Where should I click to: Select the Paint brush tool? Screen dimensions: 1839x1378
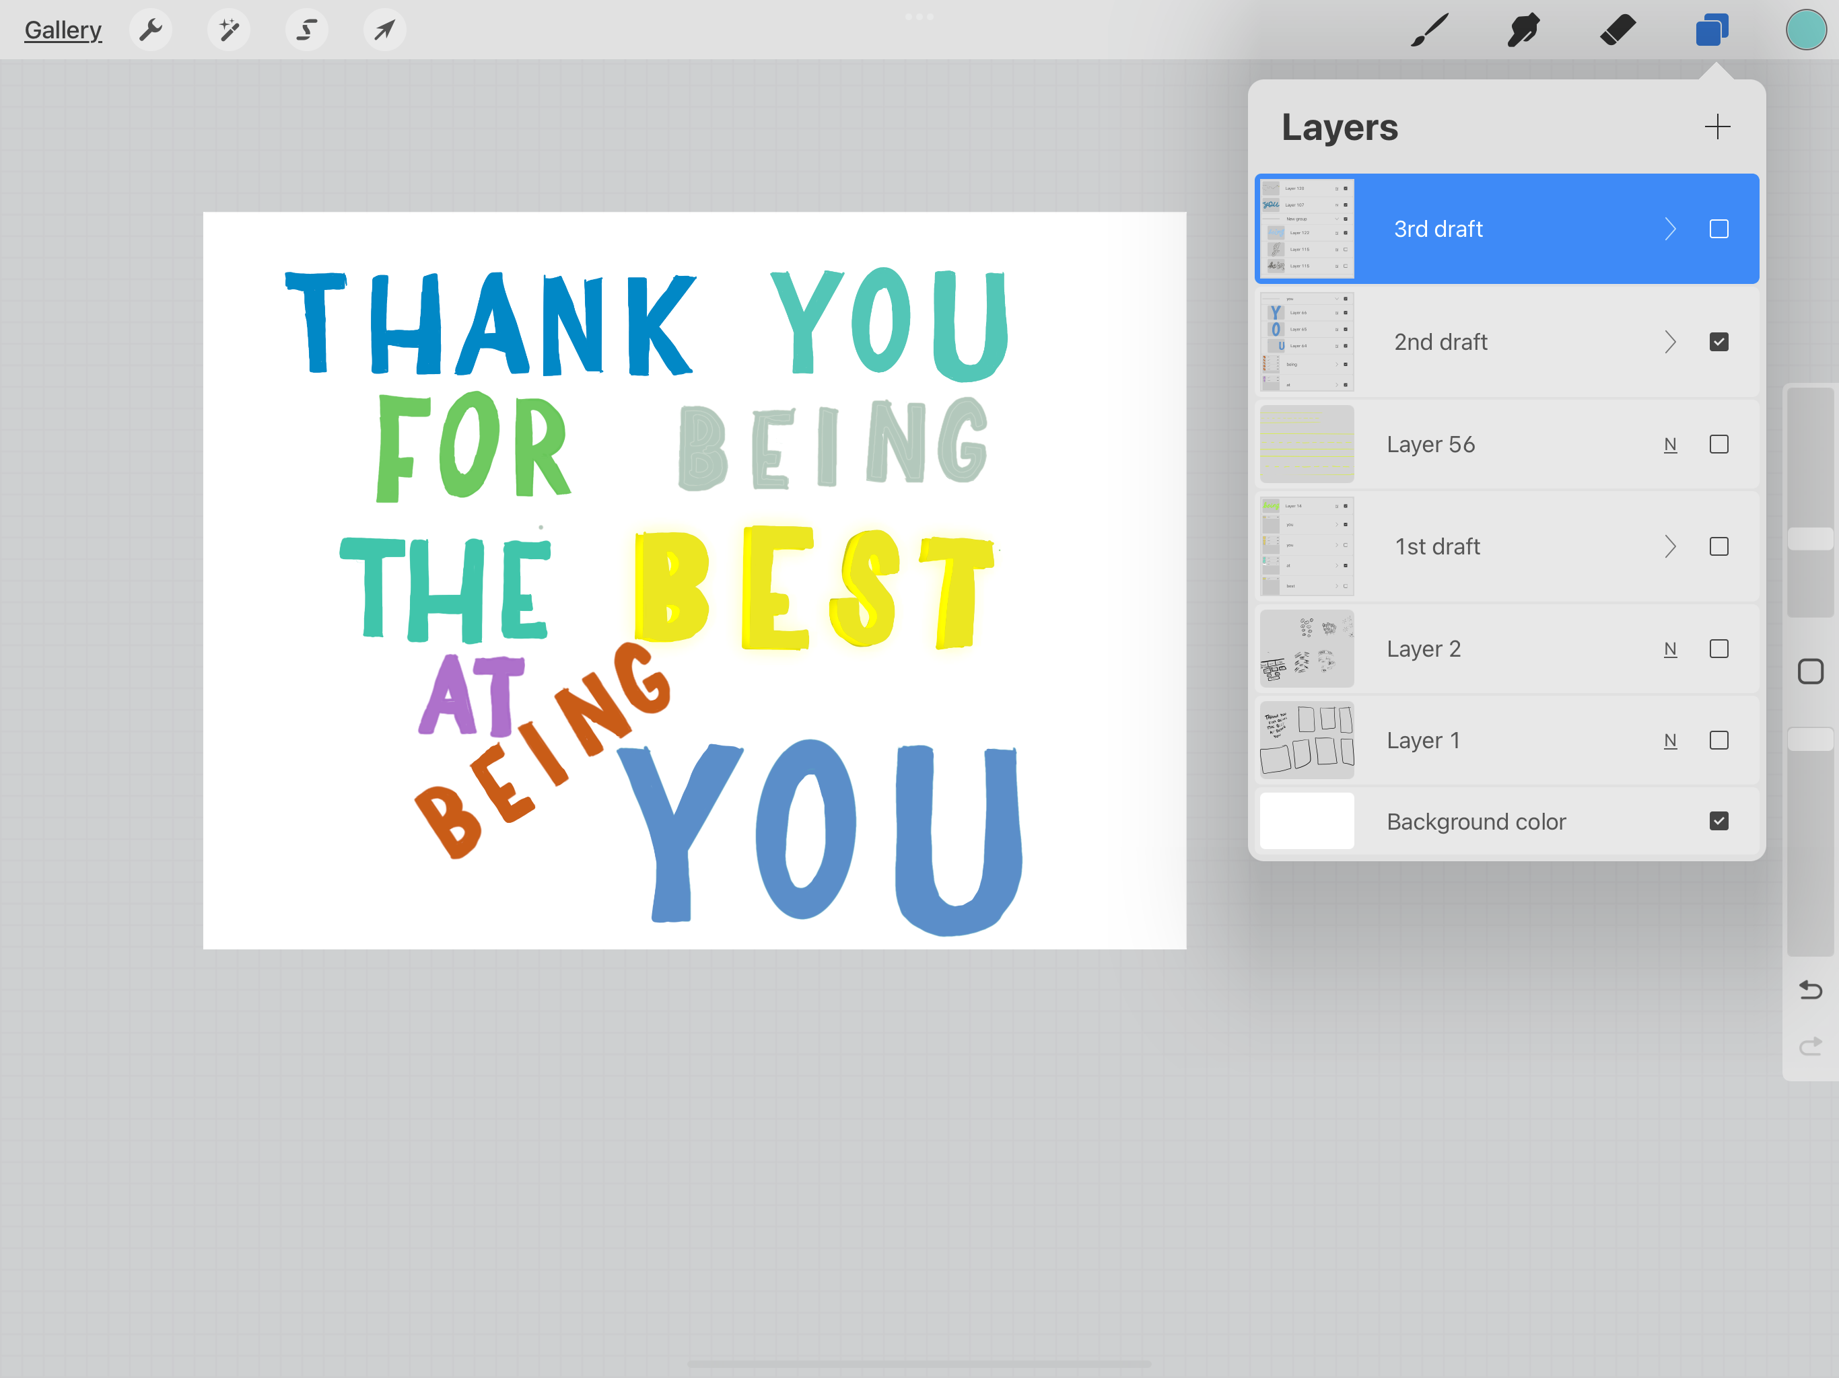(1430, 30)
